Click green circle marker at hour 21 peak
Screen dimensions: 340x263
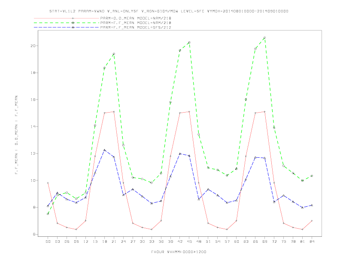coord(114,54)
